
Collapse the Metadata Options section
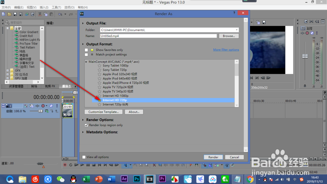83,132
